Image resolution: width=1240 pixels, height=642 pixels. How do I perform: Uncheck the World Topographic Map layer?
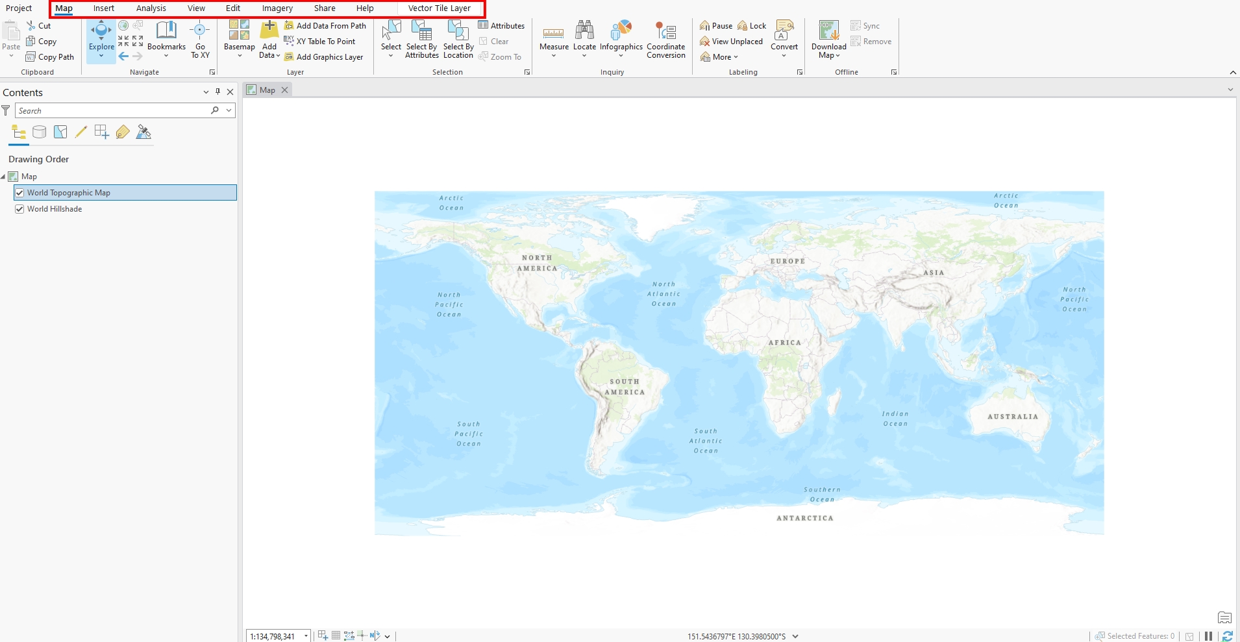(20, 193)
